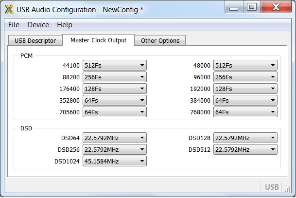Expand the DSD1024 frequency dropdown

pyautogui.click(x=114, y=162)
